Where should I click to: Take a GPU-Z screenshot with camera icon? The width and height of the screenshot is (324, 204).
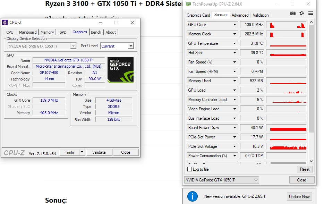pos(292,14)
